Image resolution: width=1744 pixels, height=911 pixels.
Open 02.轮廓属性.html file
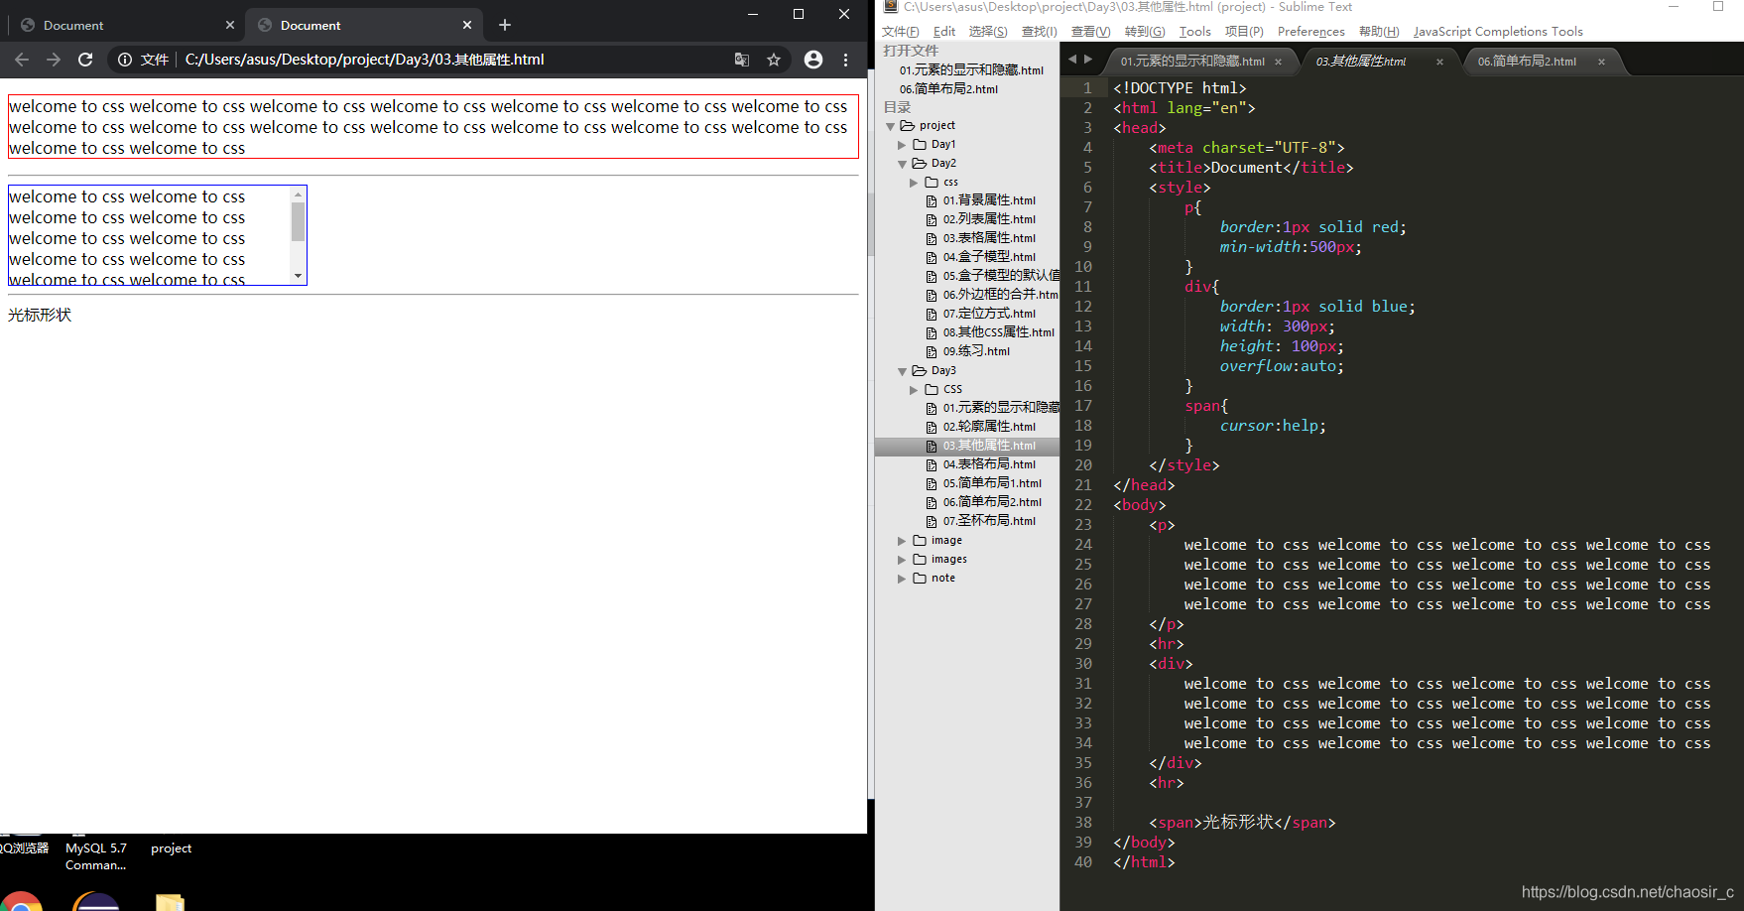coord(989,427)
